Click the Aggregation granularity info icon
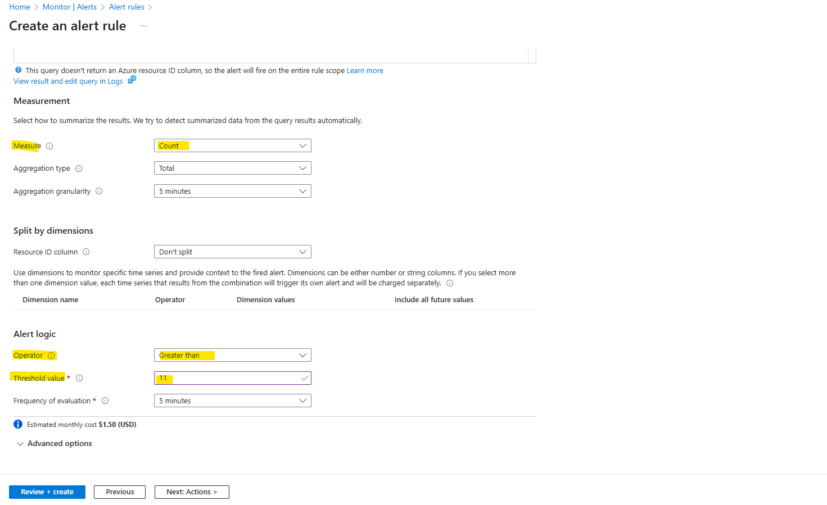 point(99,191)
